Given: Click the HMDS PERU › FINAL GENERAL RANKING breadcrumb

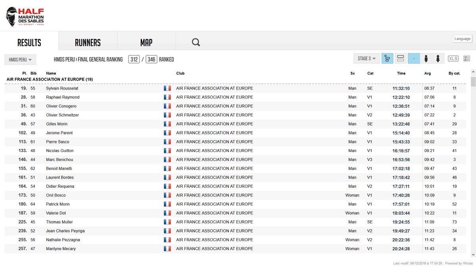Looking at the screenshot, I should pos(88,59).
